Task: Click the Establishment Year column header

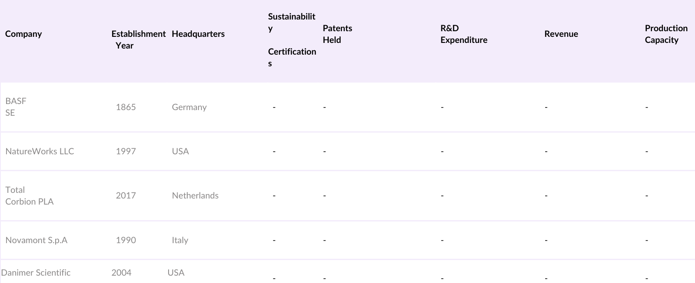Action: coord(138,39)
